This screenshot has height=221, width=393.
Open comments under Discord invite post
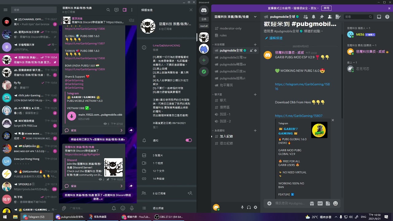point(94,186)
